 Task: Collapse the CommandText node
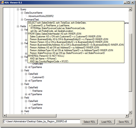(x=22, y=20)
